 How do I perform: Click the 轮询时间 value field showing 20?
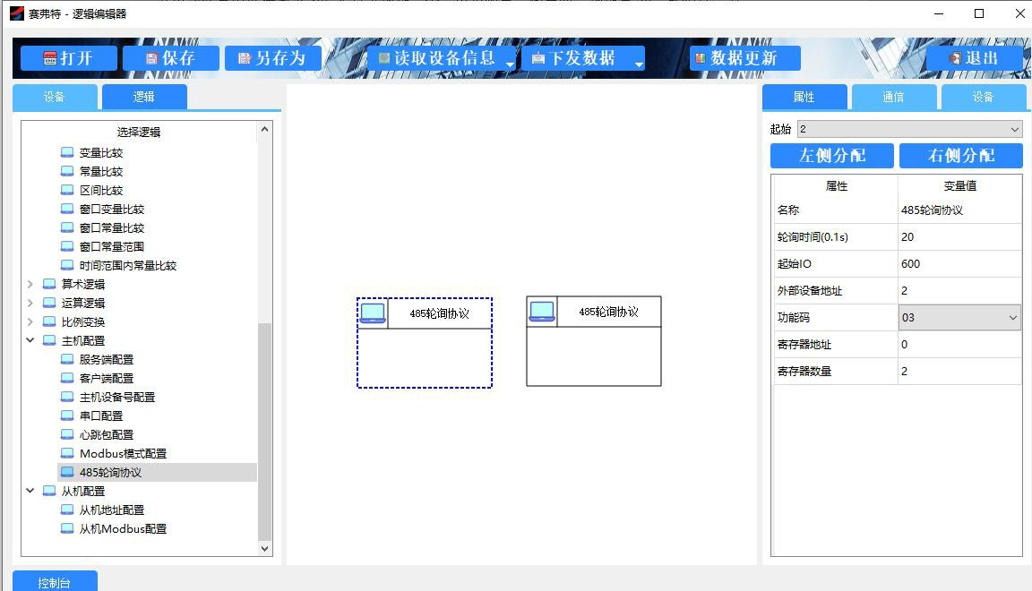(x=959, y=237)
